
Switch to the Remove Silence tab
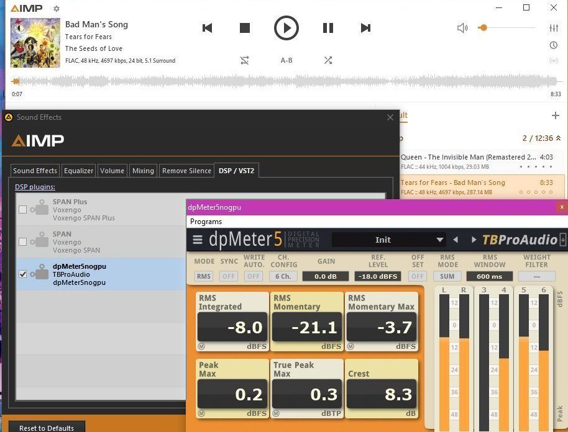tap(186, 171)
